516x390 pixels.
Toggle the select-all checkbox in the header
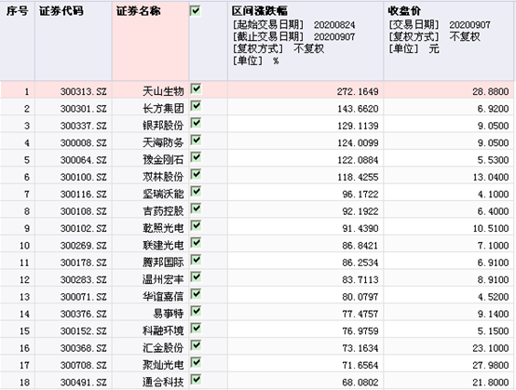click(196, 11)
